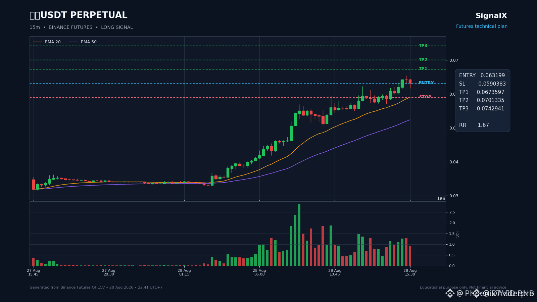Click the '28 Aug 15:30' time label

(x=410, y=272)
